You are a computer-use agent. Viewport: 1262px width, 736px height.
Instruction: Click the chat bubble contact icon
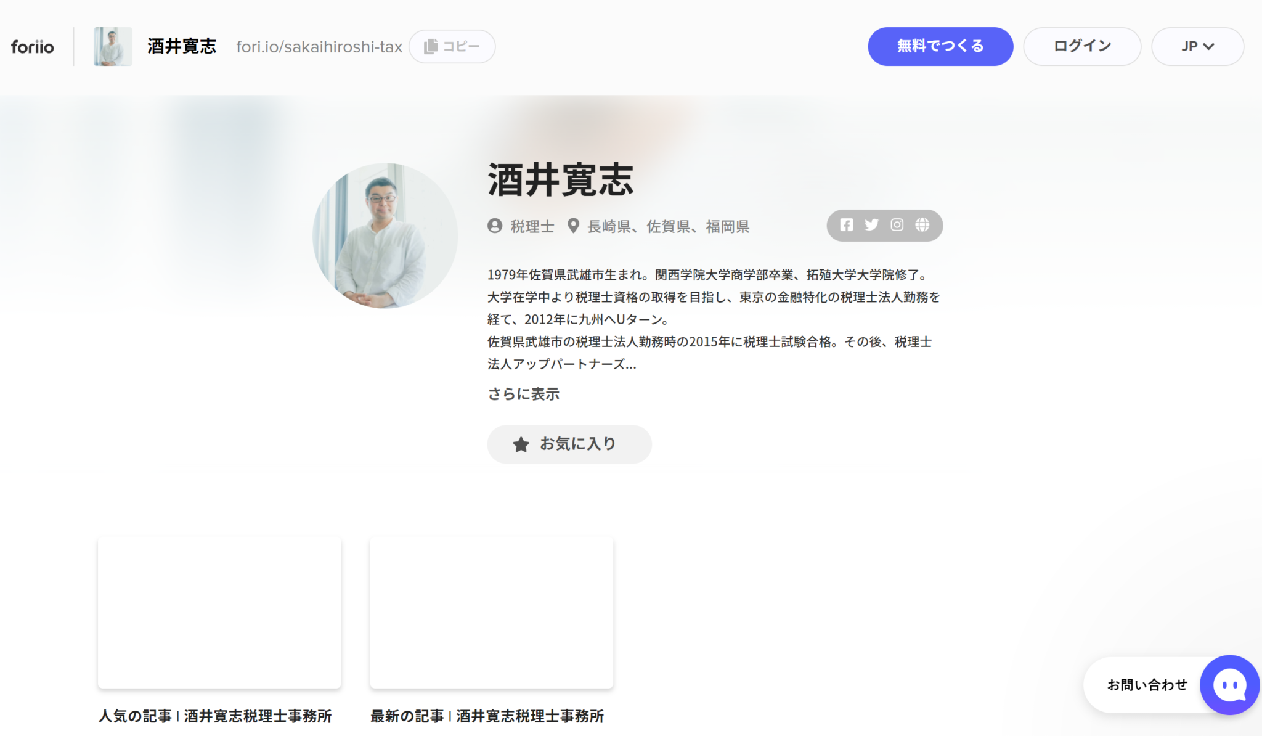pos(1229,685)
